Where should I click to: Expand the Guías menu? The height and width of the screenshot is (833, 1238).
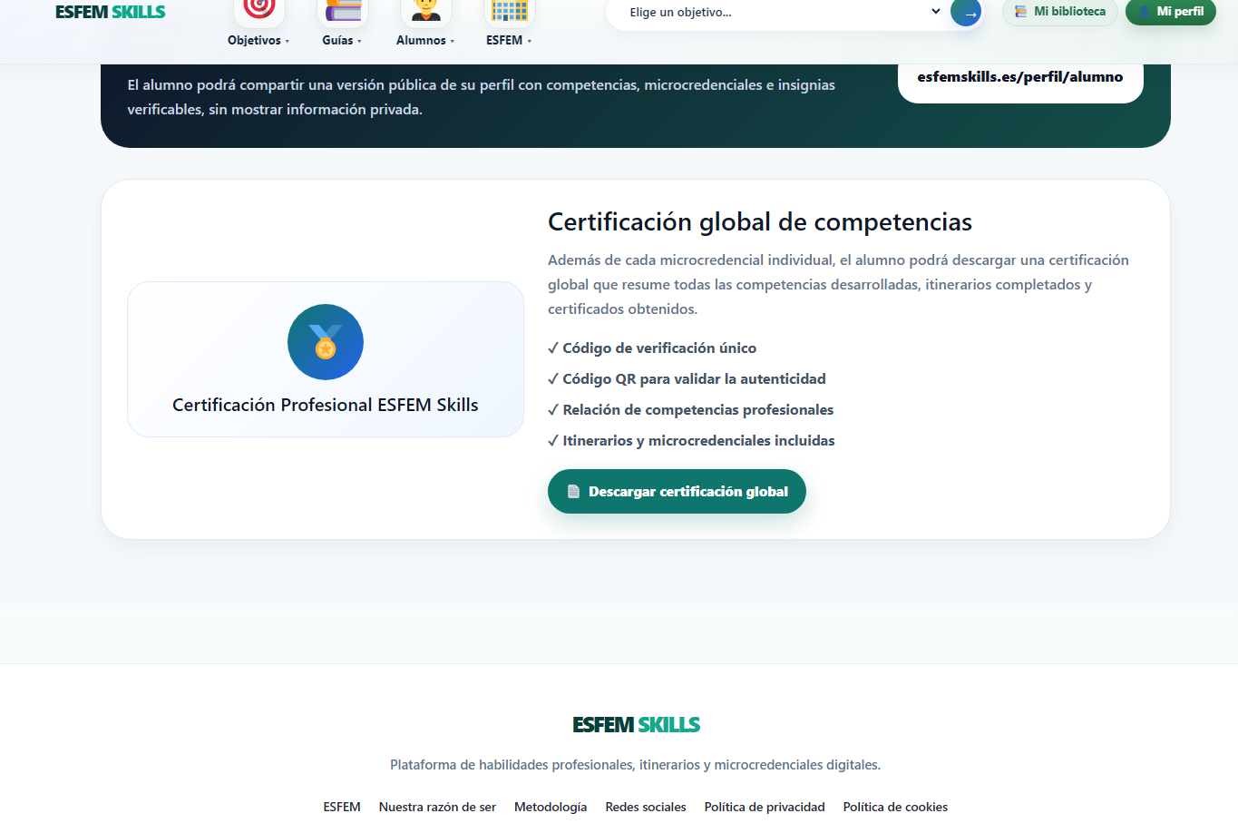[342, 41]
